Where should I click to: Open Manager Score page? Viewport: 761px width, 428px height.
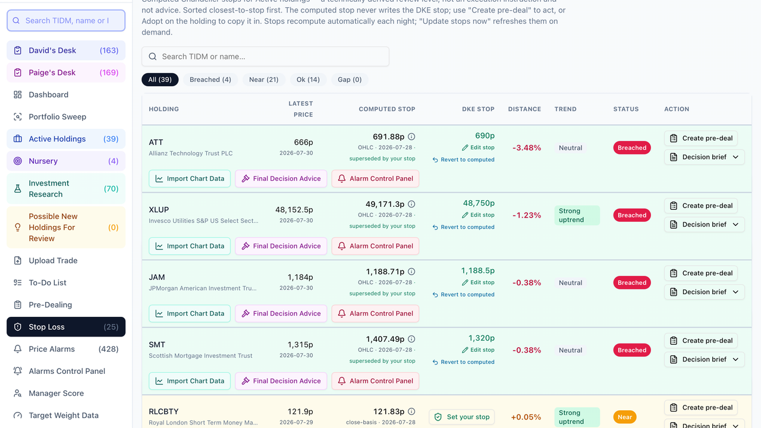(x=66, y=393)
